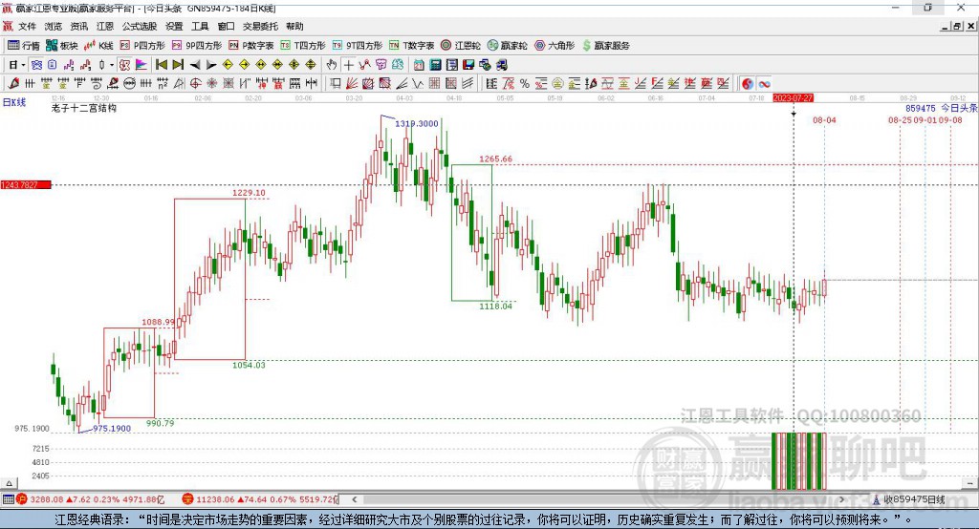The height and width of the screenshot is (529, 979).
Task: Select the percent line drawing tool
Action: (x=525, y=84)
